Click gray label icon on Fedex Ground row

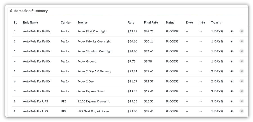pos(241,61)
